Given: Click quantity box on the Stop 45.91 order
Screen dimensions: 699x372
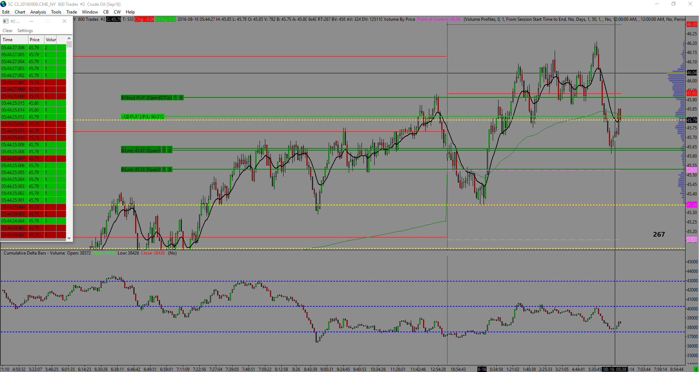Looking at the screenshot, I should 175,98.
